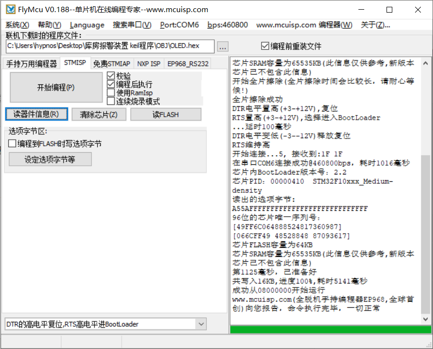Image resolution: width=433 pixels, height=349 pixels.
Task: Click 清除芯片(Z) button
Action: [99, 114]
